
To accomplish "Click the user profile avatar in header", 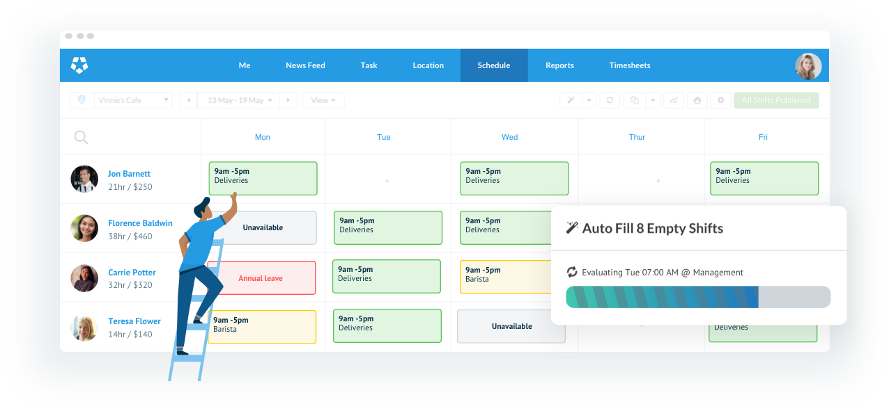I will click(808, 66).
